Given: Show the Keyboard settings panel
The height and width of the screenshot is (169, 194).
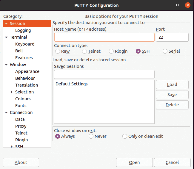Looking at the screenshot, I should (x=25, y=44).
